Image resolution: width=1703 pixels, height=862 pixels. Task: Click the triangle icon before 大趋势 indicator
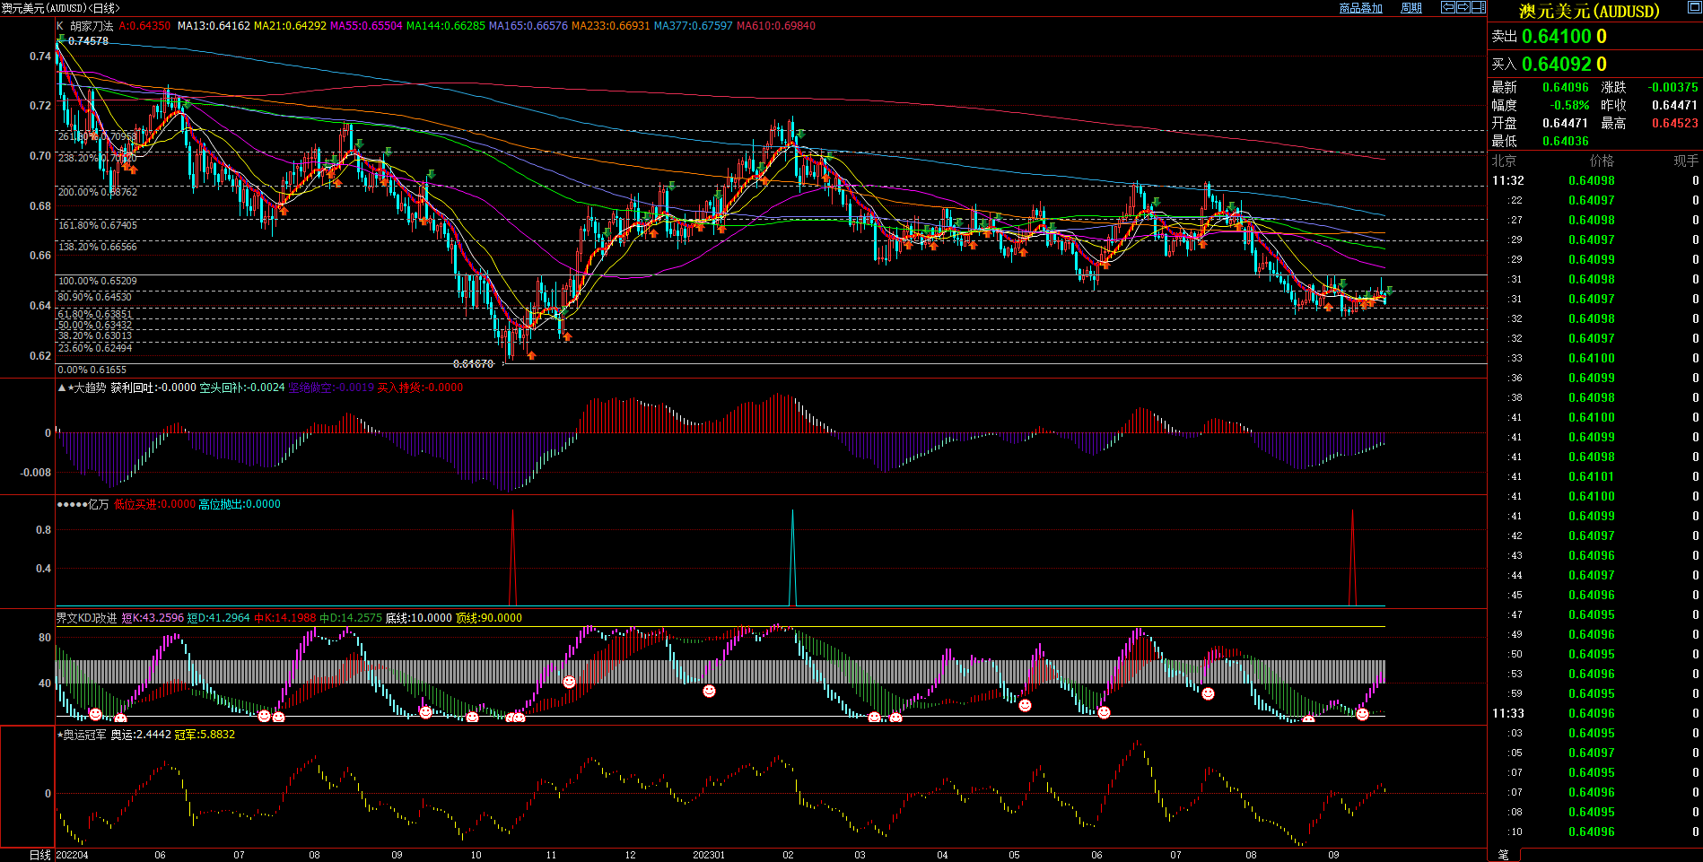coord(61,388)
